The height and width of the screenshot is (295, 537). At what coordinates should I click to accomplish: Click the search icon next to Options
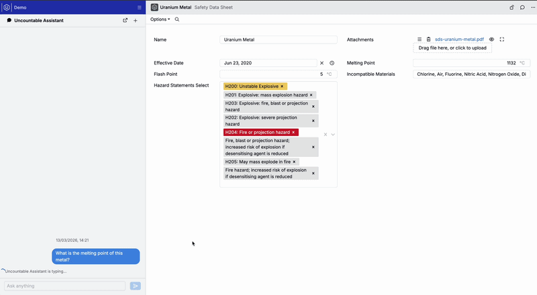coord(177,19)
